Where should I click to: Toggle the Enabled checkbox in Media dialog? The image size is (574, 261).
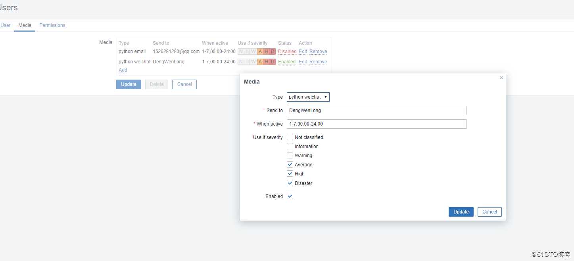[x=290, y=196]
